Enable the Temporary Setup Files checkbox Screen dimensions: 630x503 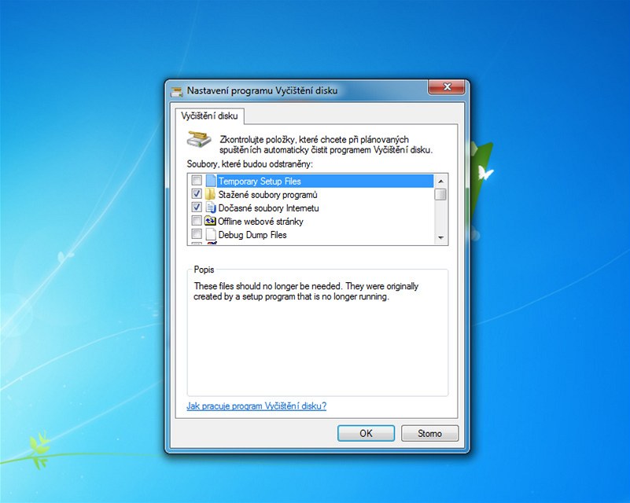pyautogui.click(x=197, y=182)
